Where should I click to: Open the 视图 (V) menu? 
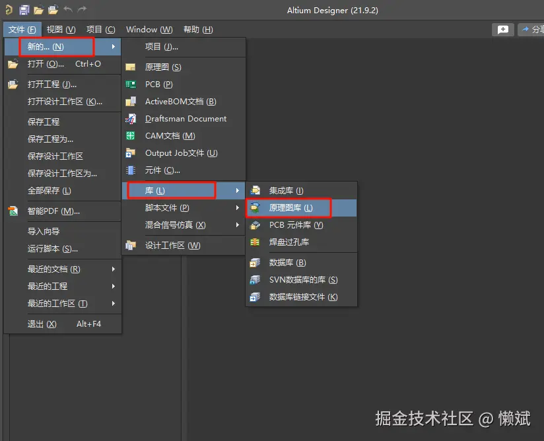click(x=61, y=30)
